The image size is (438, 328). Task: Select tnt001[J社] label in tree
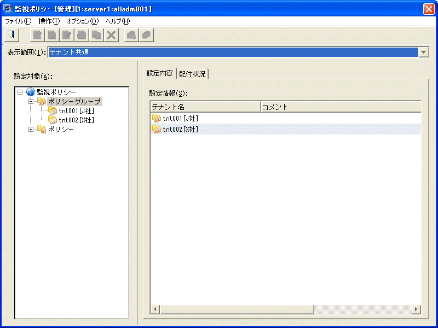(x=77, y=110)
